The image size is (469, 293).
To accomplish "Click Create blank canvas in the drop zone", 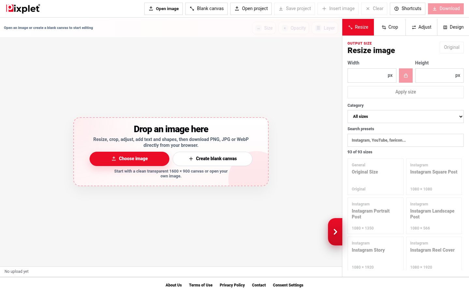I will 212,159.
